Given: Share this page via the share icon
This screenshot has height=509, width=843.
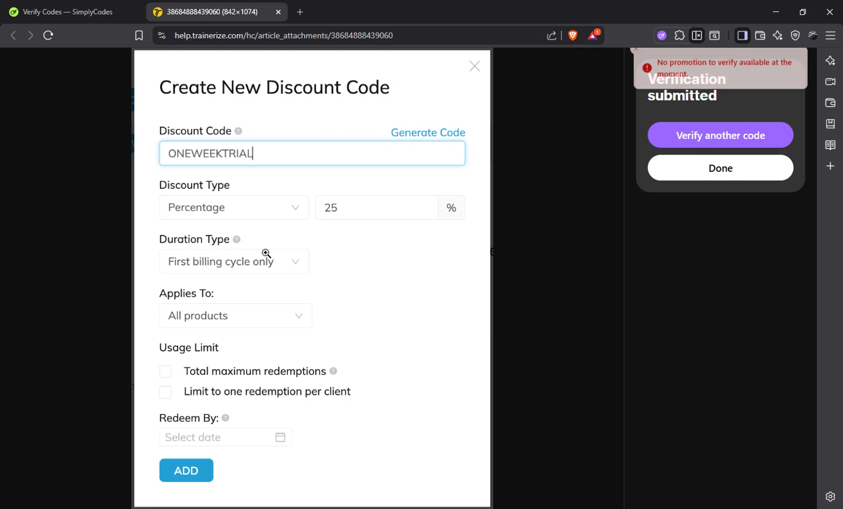Looking at the screenshot, I should [x=551, y=35].
